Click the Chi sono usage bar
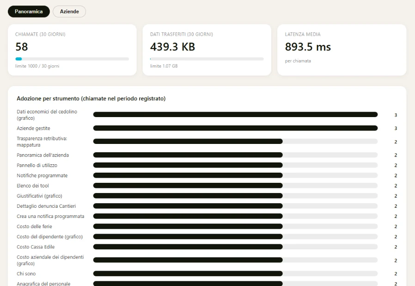 pos(235,274)
